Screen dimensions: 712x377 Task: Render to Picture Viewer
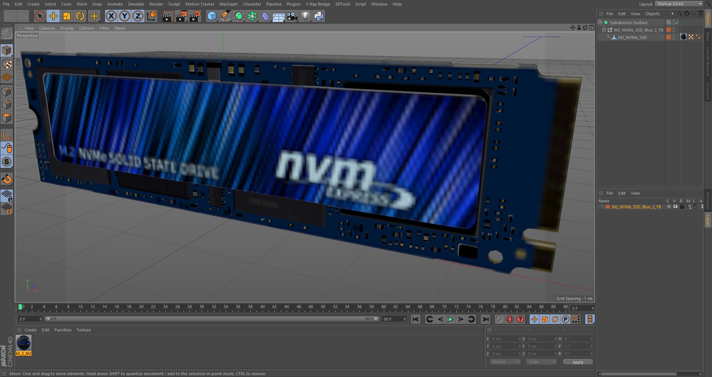pos(181,16)
